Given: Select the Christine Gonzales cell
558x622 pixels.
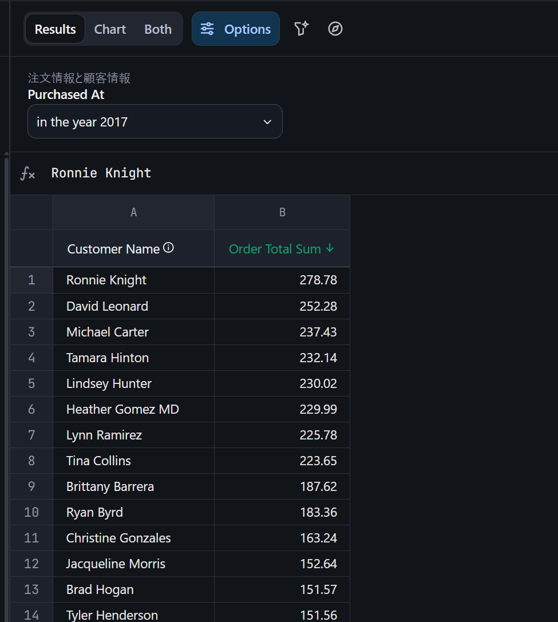Looking at the screenshot, I should tap(118, 538).
